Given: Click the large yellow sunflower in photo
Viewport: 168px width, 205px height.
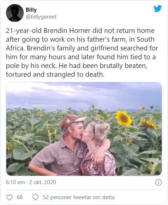Looking at the screenshot, I should pyautogui.click(x=123, y=118).
